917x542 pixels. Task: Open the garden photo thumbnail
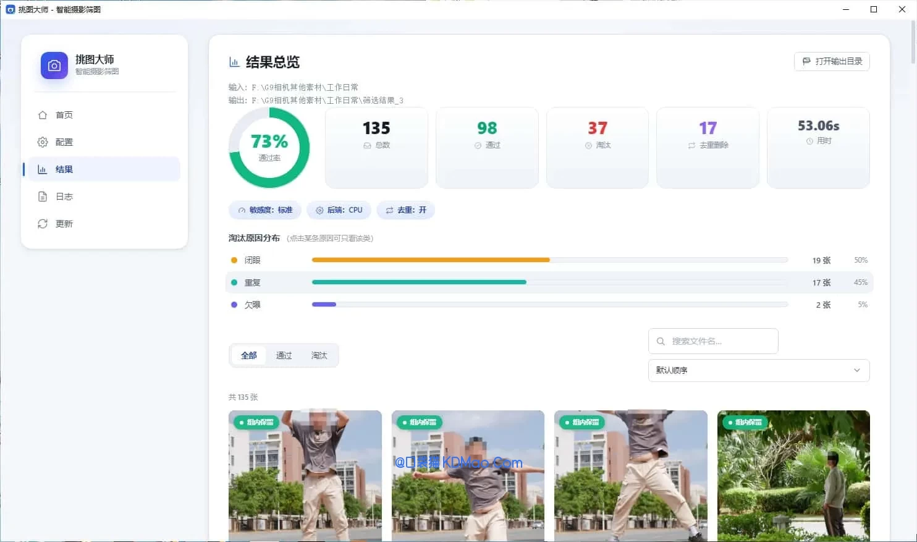(793, 476)
